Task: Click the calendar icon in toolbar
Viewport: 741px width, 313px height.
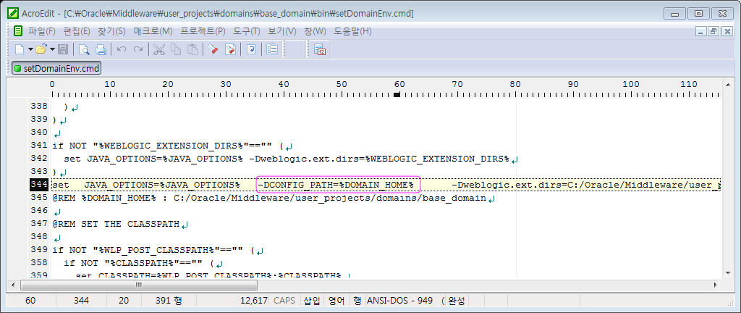Action: [x=320, y=49]
